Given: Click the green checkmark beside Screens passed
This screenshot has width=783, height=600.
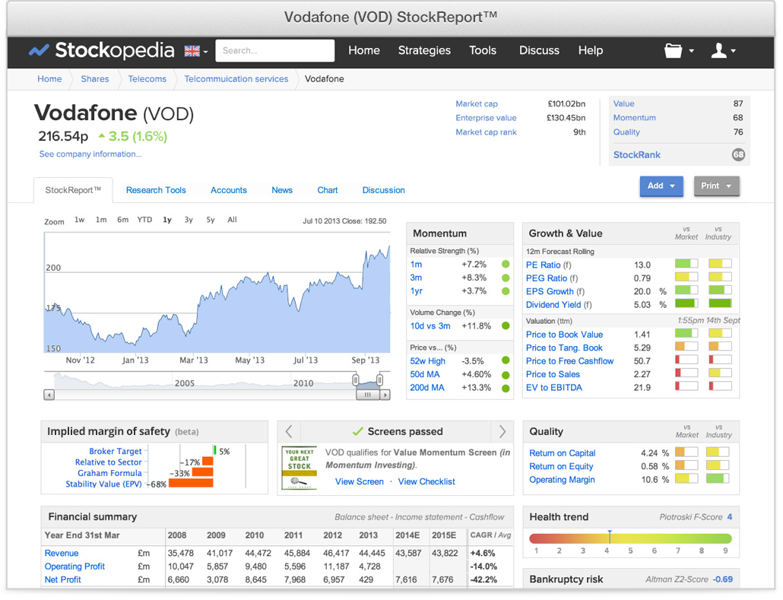Looking at the screenshot, I should pyautogui.click(x=357, y=430).
